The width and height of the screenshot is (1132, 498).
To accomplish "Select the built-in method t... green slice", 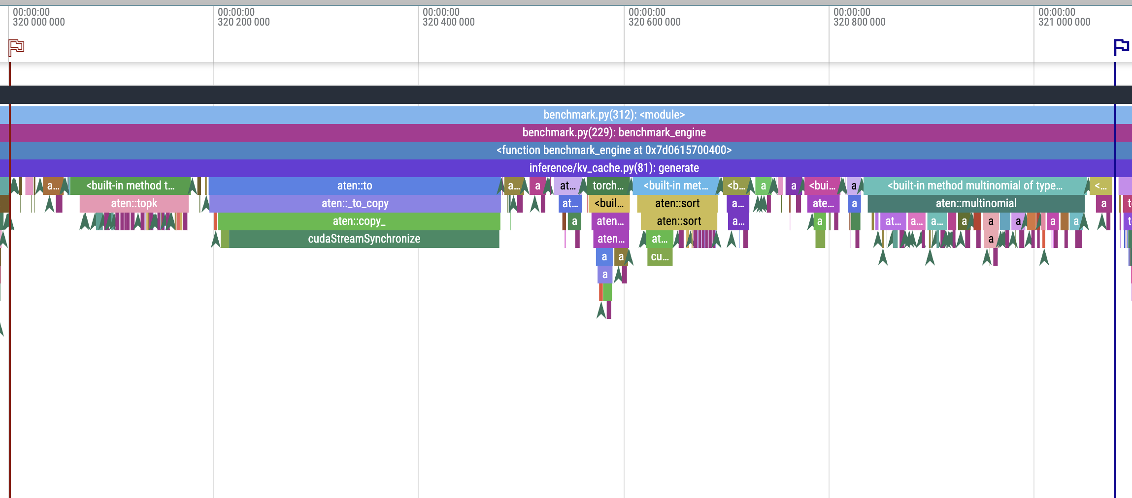I will (131, 186).
